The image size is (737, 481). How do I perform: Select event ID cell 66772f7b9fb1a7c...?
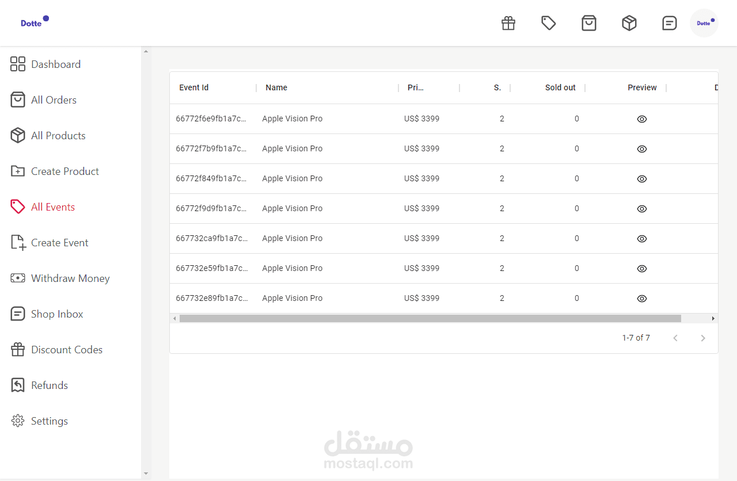pos(212,148)
